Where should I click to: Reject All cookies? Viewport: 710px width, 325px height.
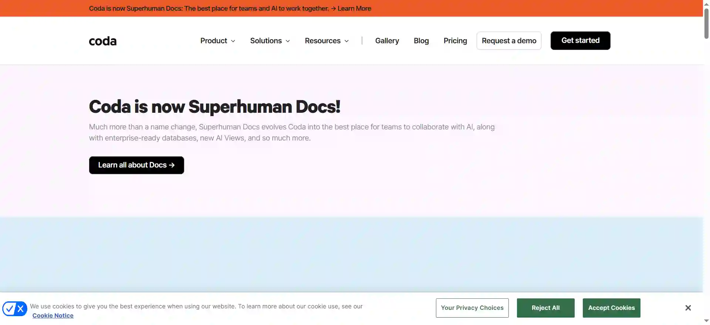(545, 308)
